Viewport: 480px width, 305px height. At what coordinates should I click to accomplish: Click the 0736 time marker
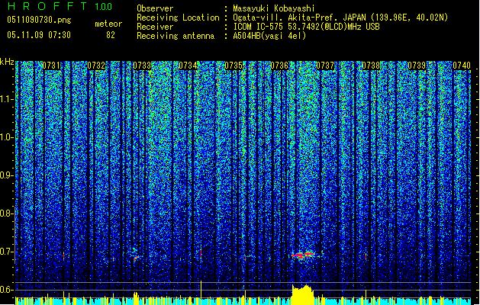(x=279, y=66)
